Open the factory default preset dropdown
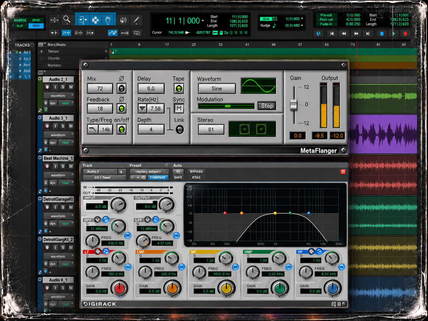 point(149,171)
